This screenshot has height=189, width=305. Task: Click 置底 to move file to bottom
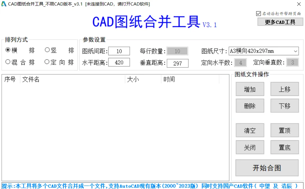coord(284,147)
